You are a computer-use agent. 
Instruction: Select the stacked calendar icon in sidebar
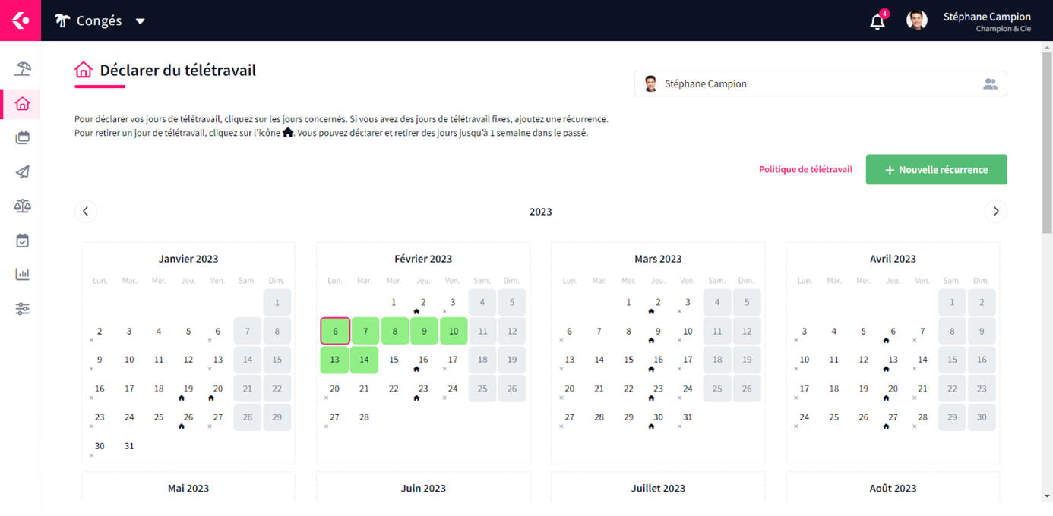(x=22, y=138)
